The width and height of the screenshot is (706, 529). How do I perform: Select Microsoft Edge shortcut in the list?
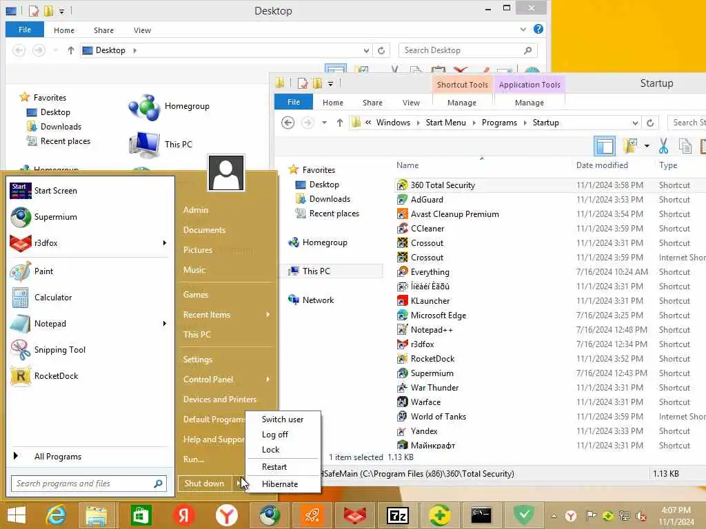(438, 315)
